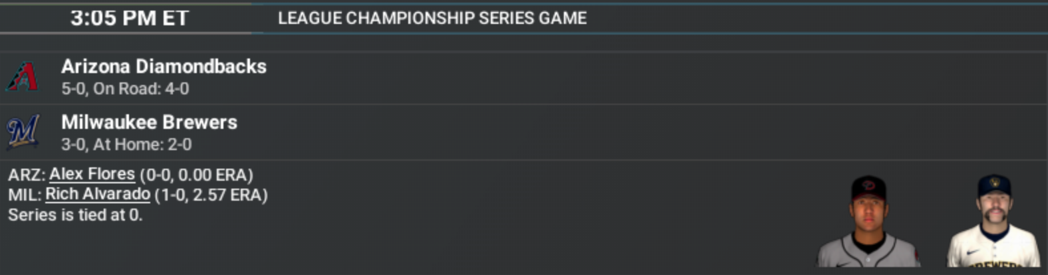Click the MIL pitcher label
This screenshot has height=275, width=1048.
(25, 195)
